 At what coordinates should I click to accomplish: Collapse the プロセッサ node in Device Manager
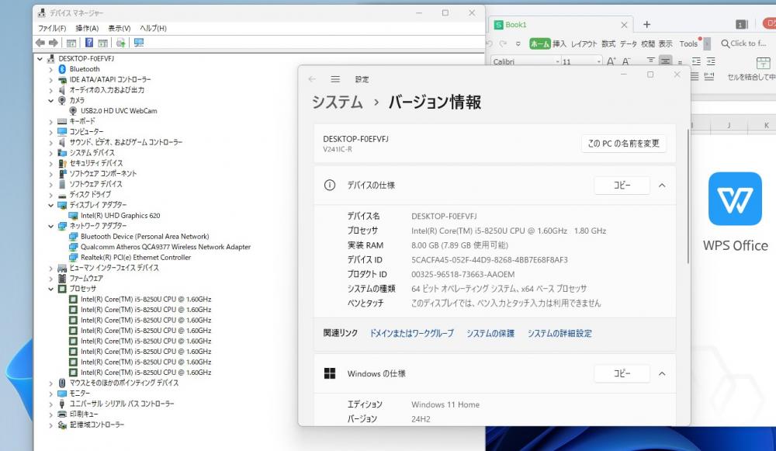51,289
